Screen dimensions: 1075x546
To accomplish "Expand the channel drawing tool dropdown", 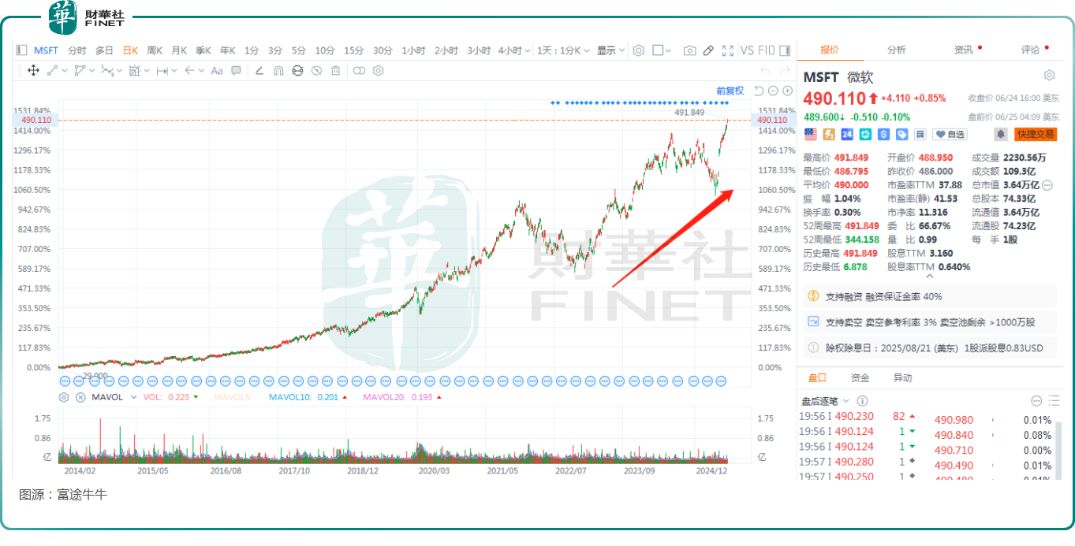I will coord(93,71).
